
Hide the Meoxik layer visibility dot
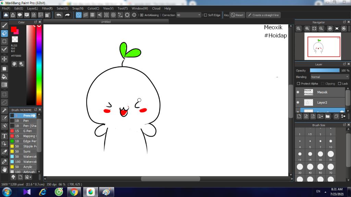[x=298, y=92]
